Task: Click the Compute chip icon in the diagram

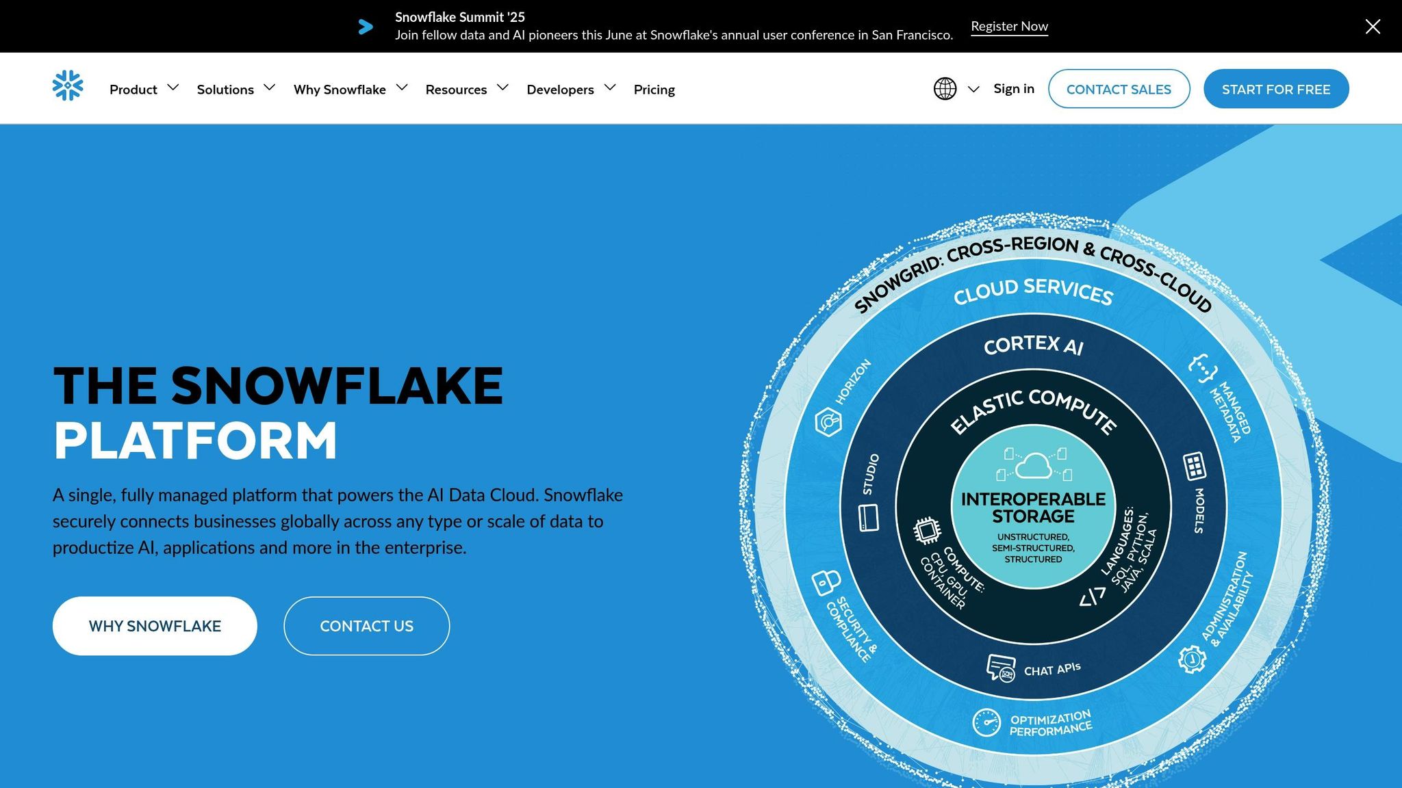Action: pos(927,530)
